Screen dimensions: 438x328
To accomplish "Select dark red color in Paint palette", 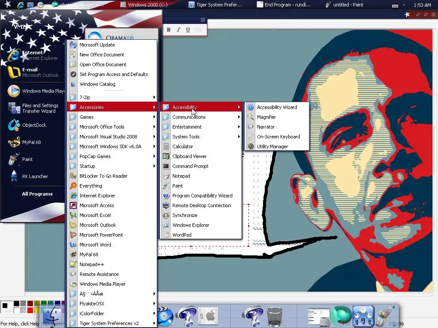I will pyautogui.click(x=30, y=304).
